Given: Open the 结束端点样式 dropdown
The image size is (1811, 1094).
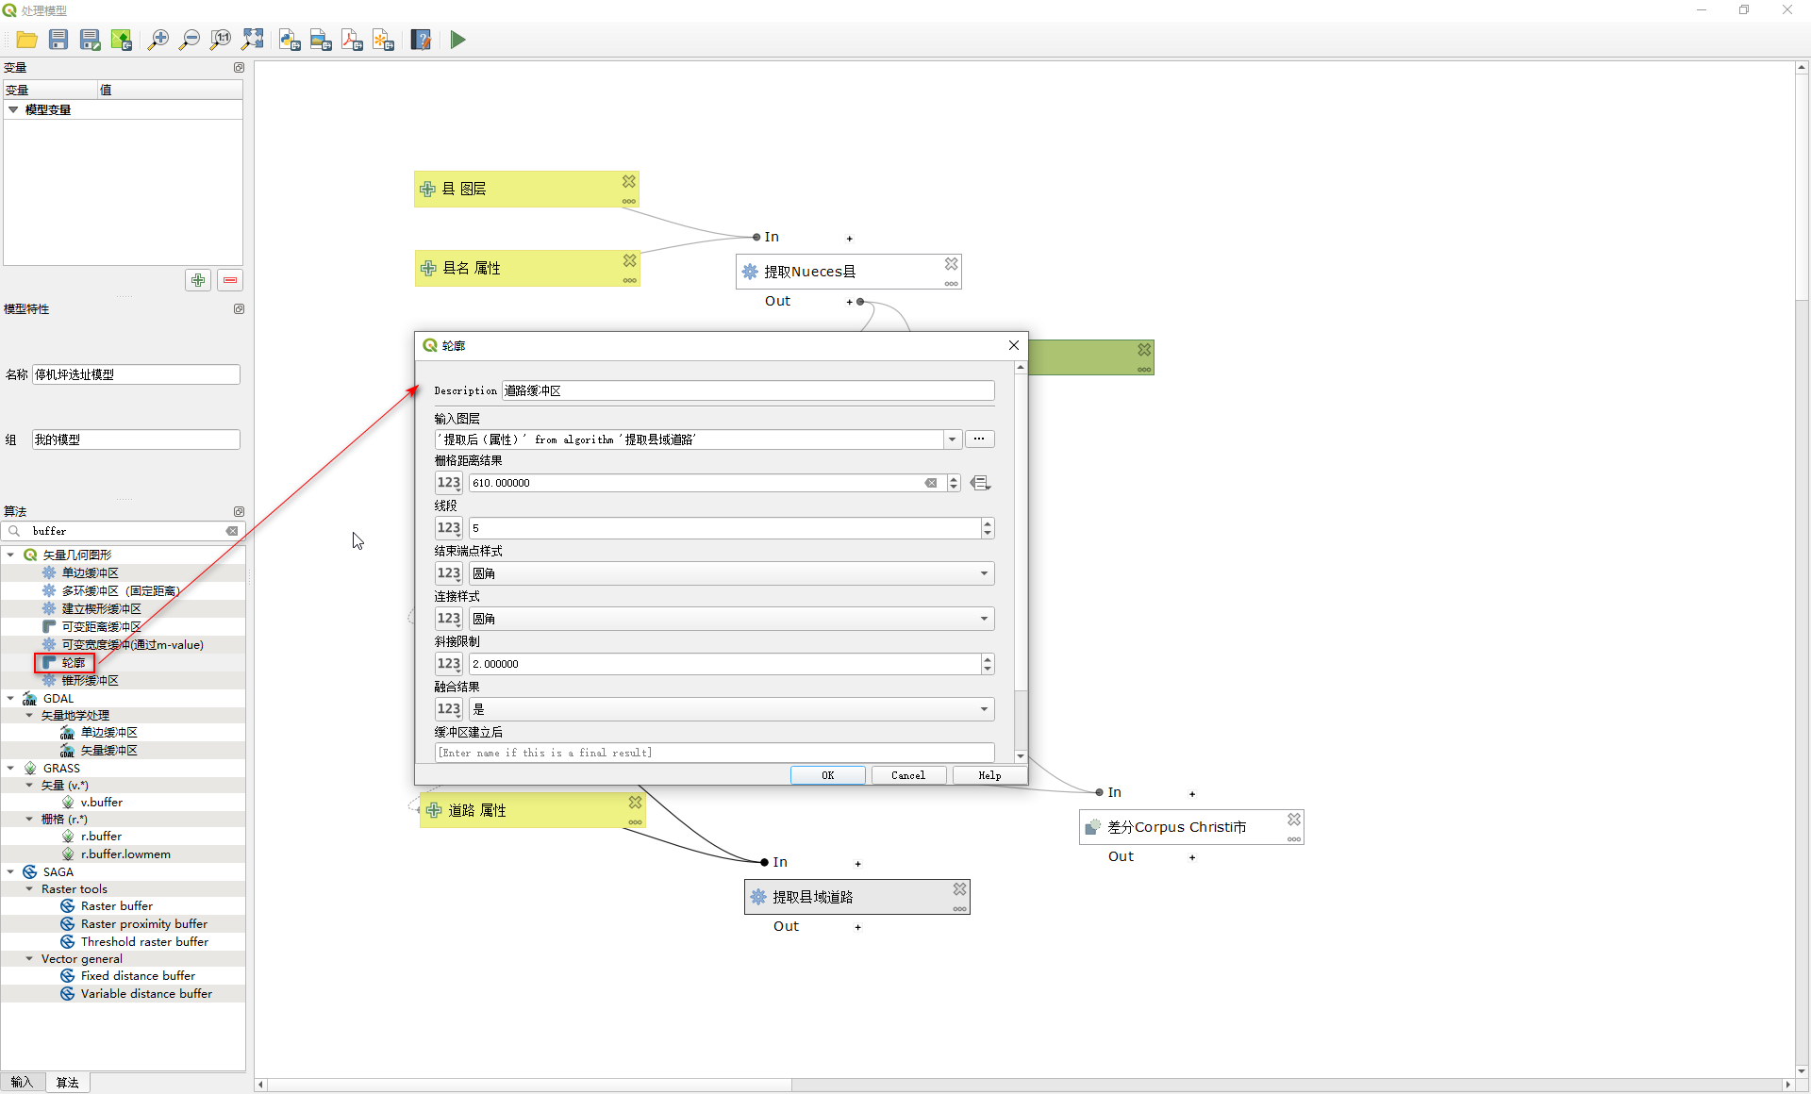Looking at the screenshot, I should tap(984, 573).
